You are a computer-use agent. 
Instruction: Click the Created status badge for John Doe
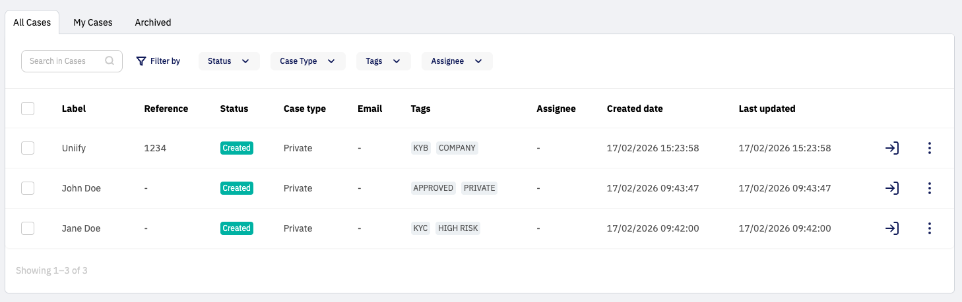(x=236, y=188)
